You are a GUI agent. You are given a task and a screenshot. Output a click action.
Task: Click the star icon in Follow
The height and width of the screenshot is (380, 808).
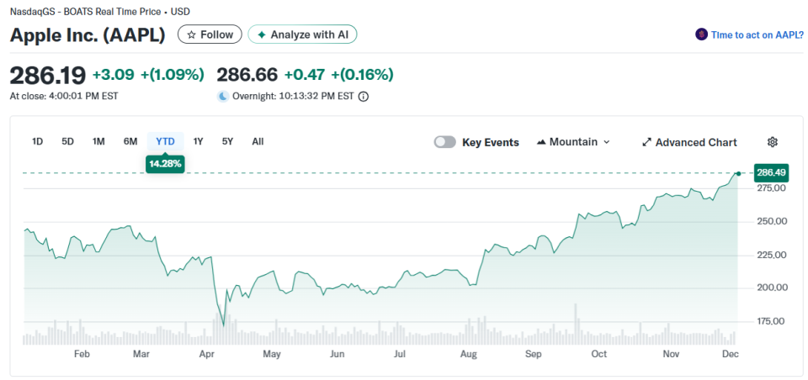[x=191, y=34]
